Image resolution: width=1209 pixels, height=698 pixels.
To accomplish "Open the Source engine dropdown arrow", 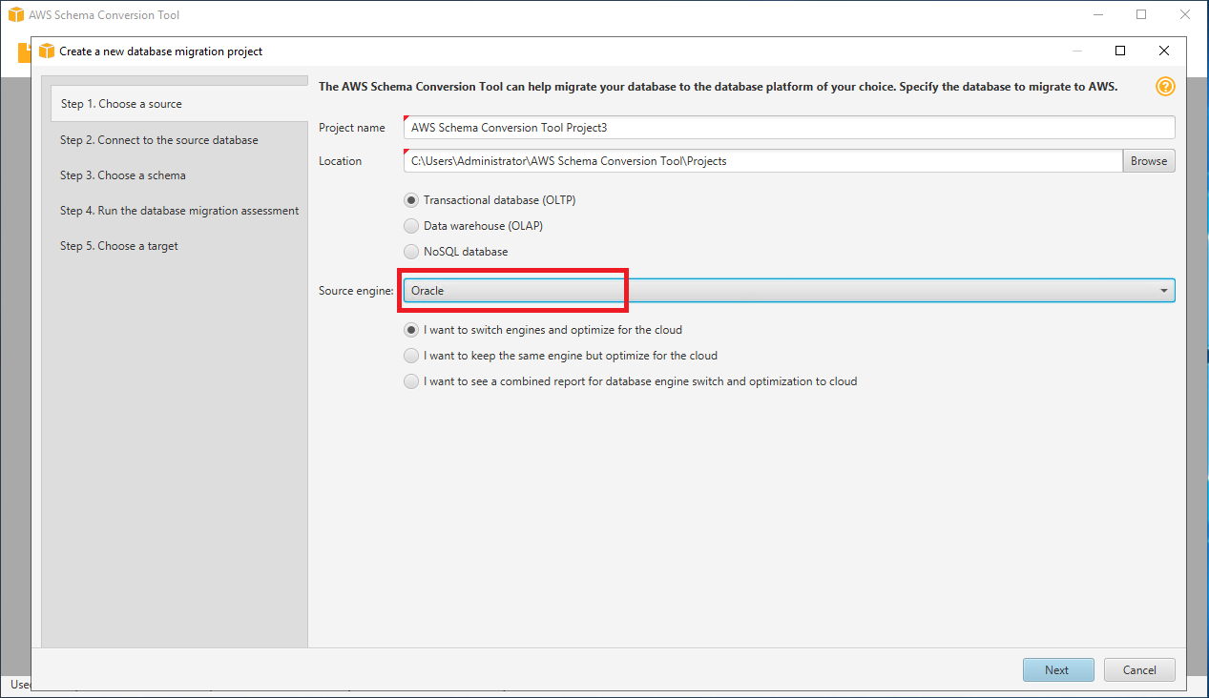I will point(1164,291).
